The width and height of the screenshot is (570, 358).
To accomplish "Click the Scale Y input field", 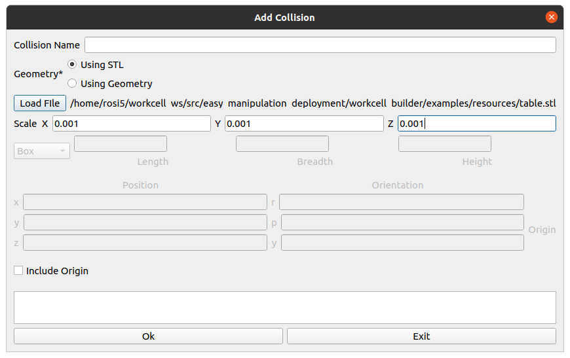I will coord(304,124).
